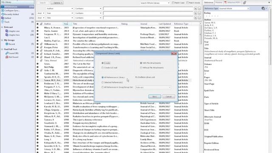The image size is (272, 153).
Task: Click the paperclip attach-file icon in reference panel
Action: [245, 3]
